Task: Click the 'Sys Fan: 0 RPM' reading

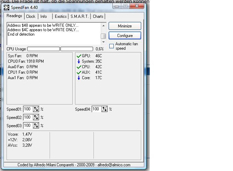Action: pyautogui.click(x=23, y=56)
